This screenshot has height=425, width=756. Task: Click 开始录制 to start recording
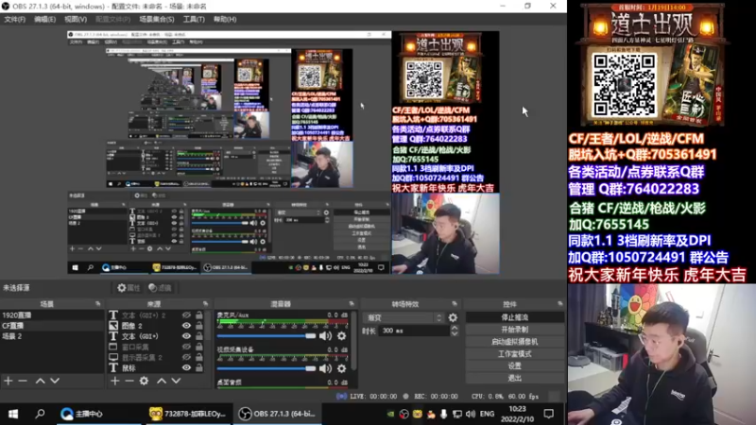[514, 330]
